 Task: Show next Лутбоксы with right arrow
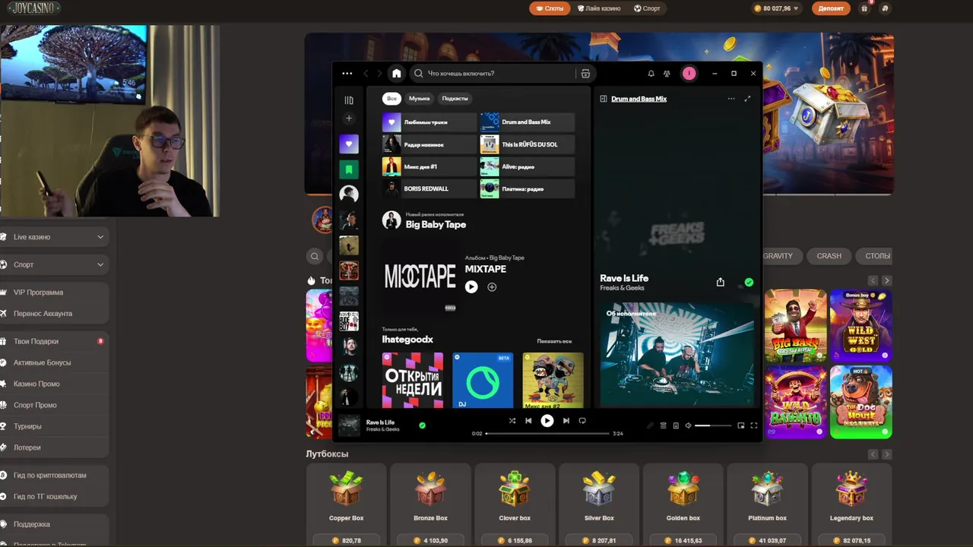886,454
